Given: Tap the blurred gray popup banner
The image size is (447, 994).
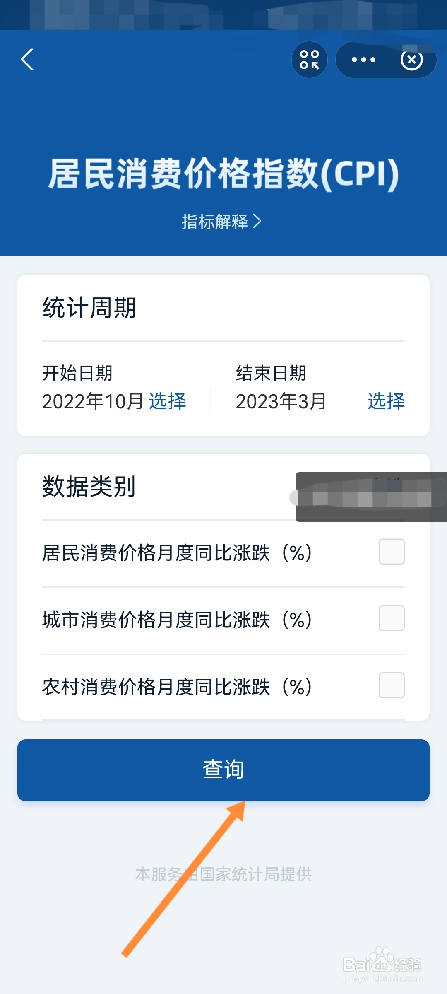Looking at the screenshot, I should pyautogui.click(x=371, y=497).
